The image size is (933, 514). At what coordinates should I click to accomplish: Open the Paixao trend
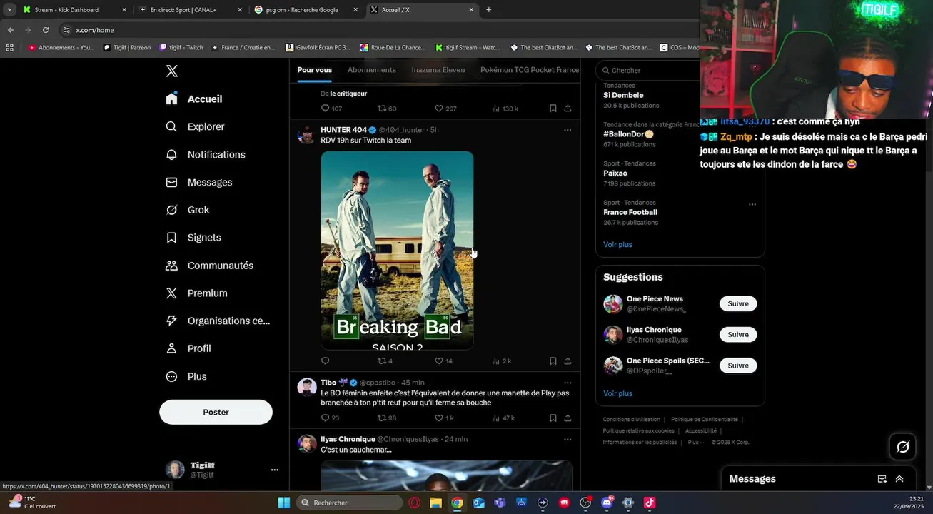(x=615, y=173)
